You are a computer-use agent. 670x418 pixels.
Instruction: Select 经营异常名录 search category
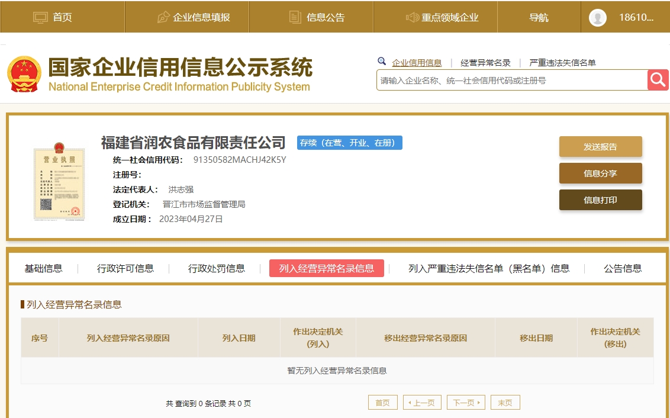click(485, 63)
